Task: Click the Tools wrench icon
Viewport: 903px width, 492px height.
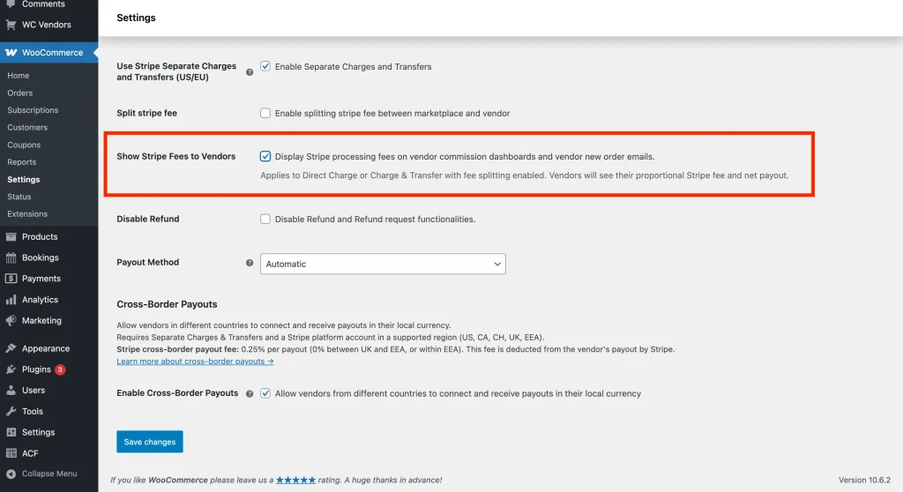Action: (11, 412)
